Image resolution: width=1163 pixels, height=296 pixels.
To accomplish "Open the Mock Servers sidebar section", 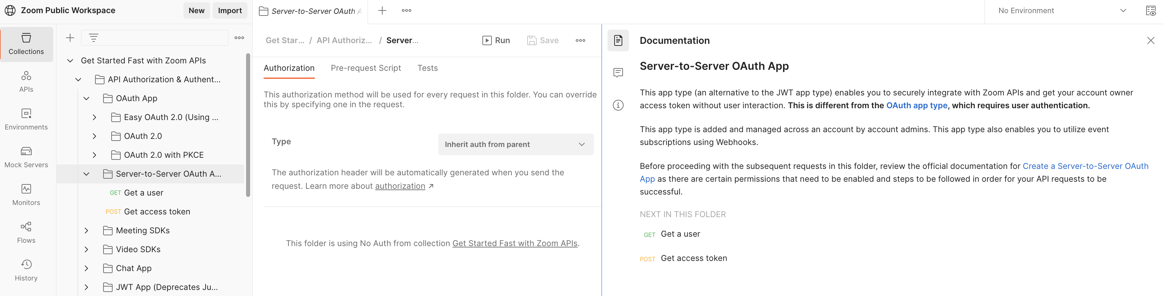I will (26, 156).
